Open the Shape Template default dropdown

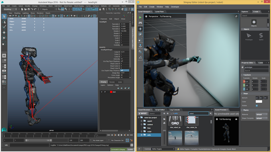point(261,118)
